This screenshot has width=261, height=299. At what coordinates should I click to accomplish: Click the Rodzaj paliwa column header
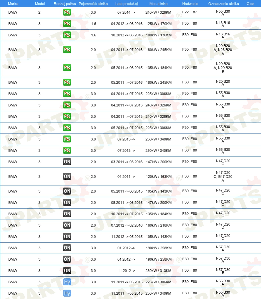click(x=65, y=4)
